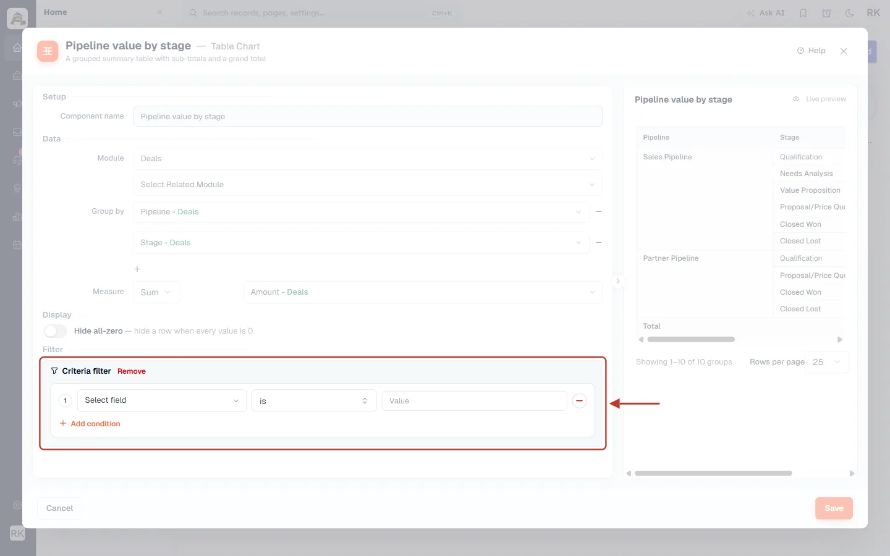Screen dimensions: 890x556
Task: Click the Save button
Action: tap(834, 508)
